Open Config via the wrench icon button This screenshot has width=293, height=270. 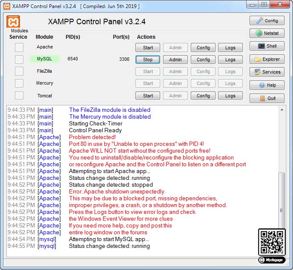(x=267, y=20)
